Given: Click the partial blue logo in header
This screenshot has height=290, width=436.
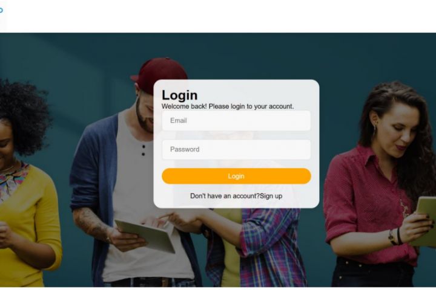Looking at the screenshot, I should [x=1, y=10].
